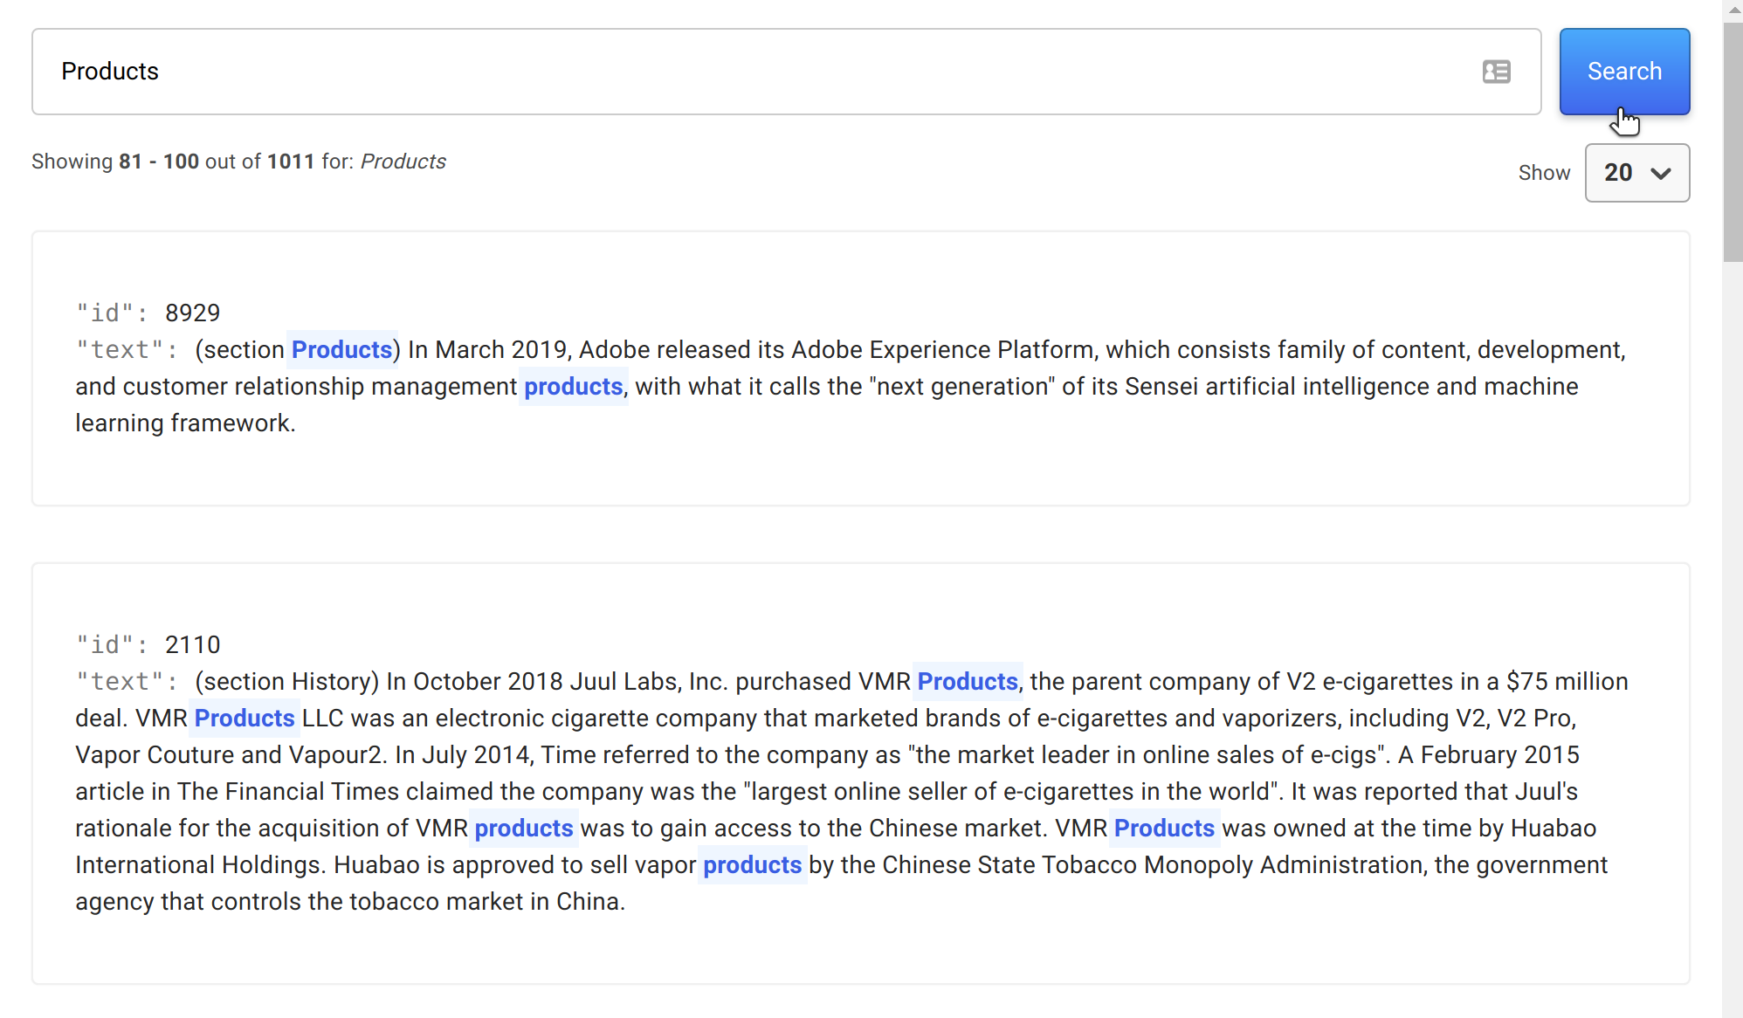Click the id value 8929
This screenshot has height=1018, width=1743.
[192, 313]
